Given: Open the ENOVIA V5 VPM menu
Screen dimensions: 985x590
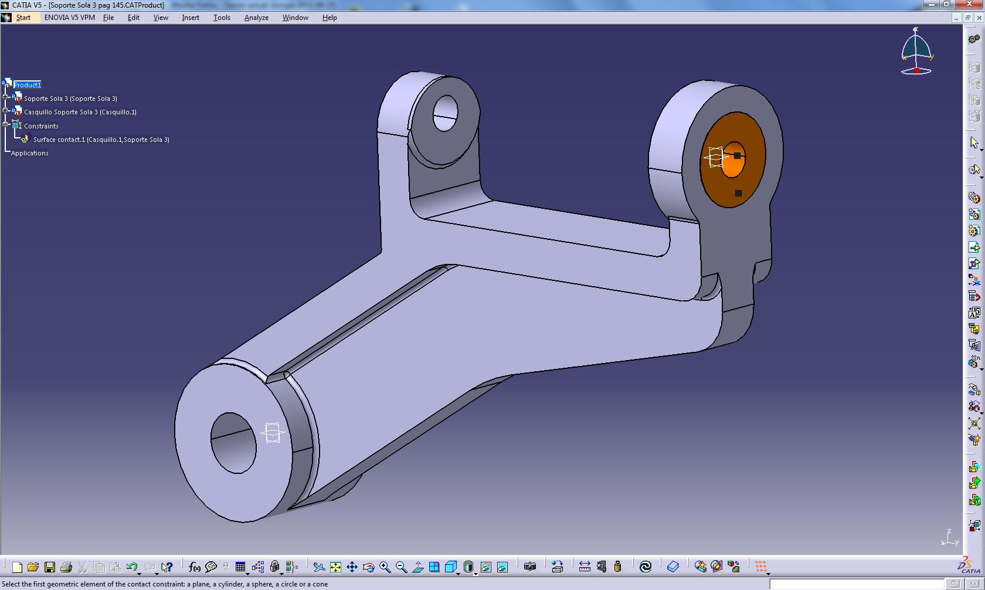Looking at the screenshot, I should pyautogui.click(x=70, y=18).
